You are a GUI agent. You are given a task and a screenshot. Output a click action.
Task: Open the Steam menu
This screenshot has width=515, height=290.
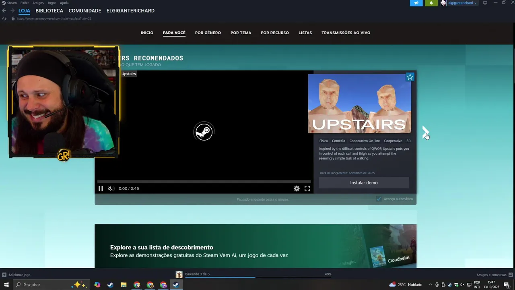tap(12, 3)
